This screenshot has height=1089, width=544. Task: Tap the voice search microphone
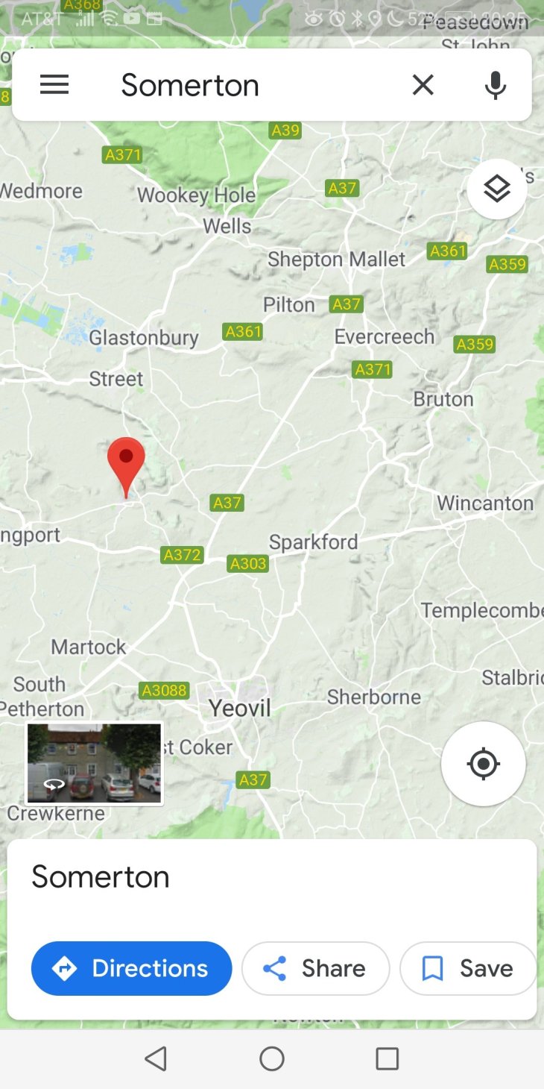pyautogui.click(x=496, y=85)
